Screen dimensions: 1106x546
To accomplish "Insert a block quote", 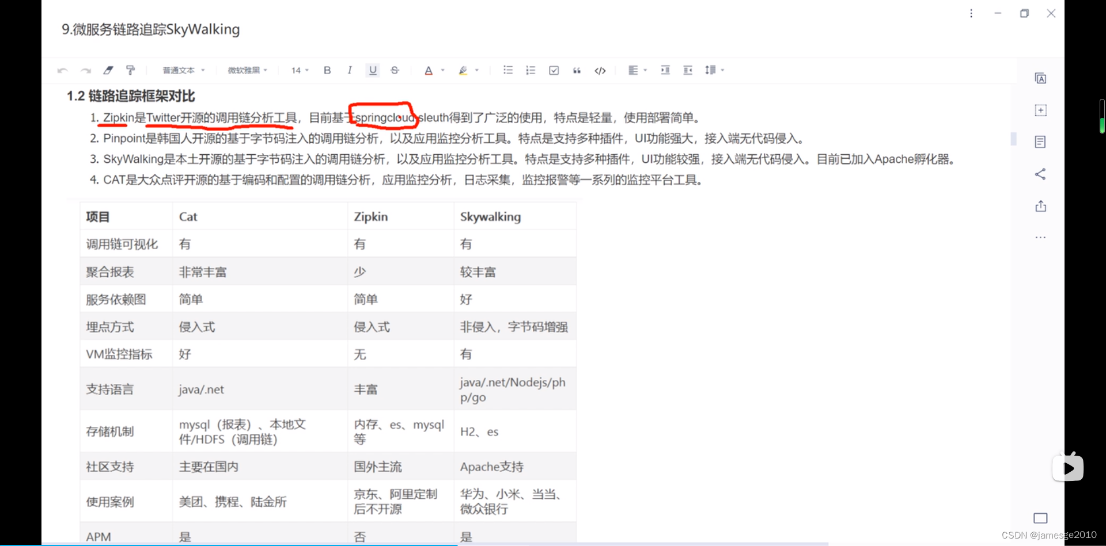I will [x=577, y=70].
